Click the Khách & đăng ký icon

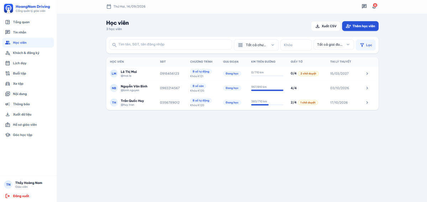pos(7,53)
